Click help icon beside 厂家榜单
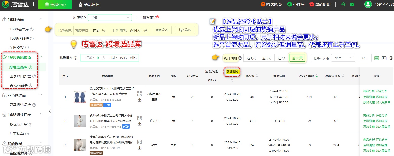Viewport: 394px width, 156px height. (x=27, y=134)
